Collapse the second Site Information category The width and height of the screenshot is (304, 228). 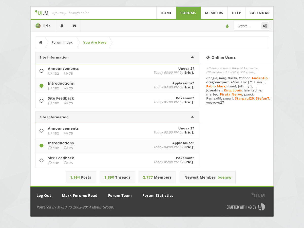click(x=192, y=117)
